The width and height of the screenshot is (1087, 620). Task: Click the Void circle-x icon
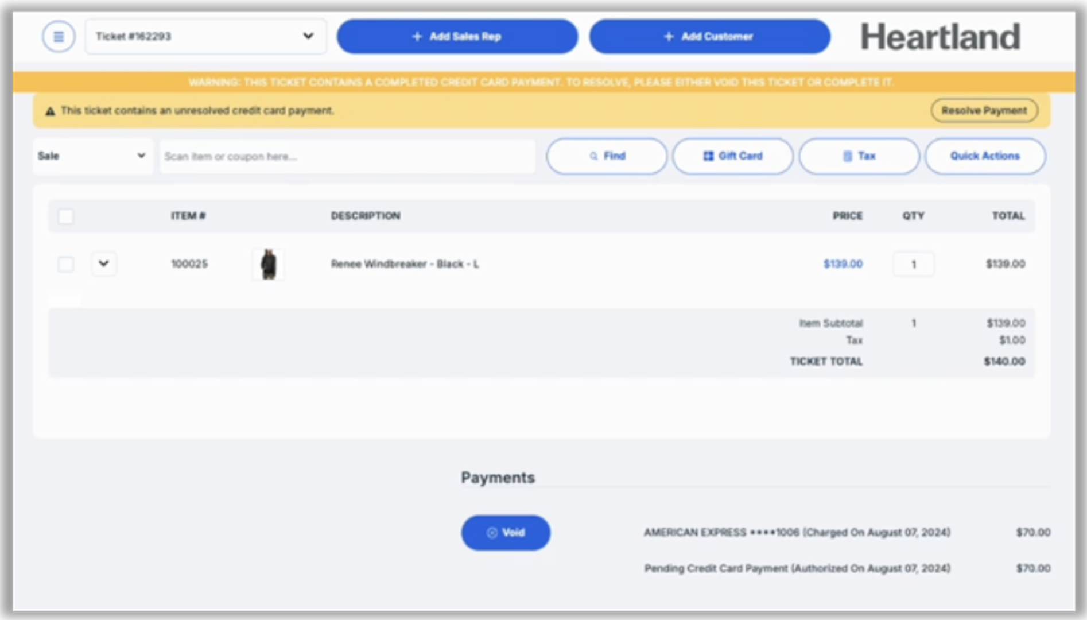pos(492,533)
